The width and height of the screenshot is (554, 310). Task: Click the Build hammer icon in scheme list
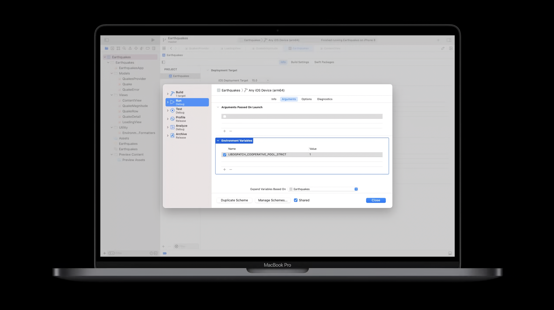click(x=172, y=94)
